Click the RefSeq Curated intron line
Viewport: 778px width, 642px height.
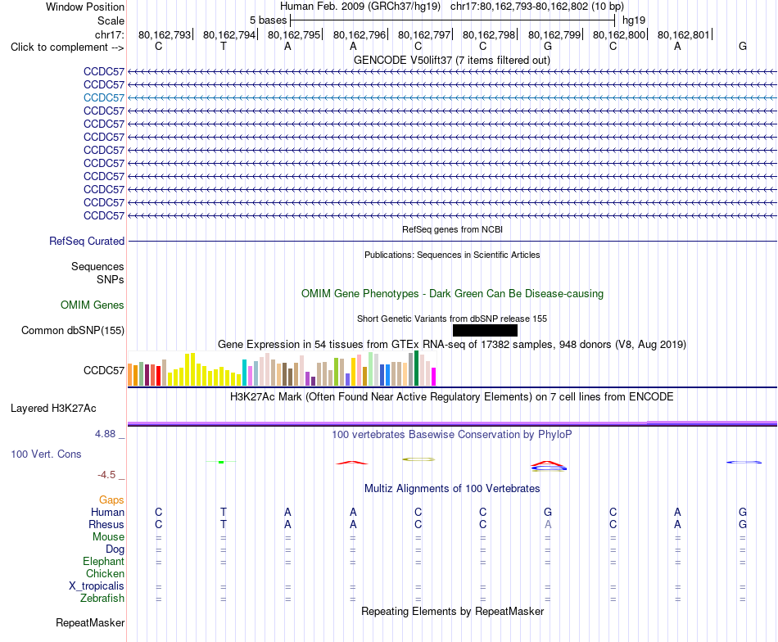452,241
